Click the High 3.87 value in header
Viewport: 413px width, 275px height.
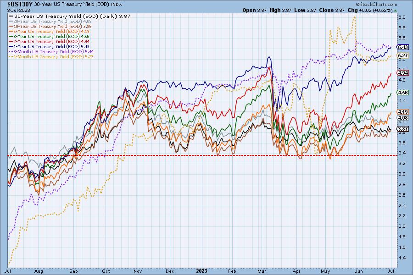(x=280, y=10)
